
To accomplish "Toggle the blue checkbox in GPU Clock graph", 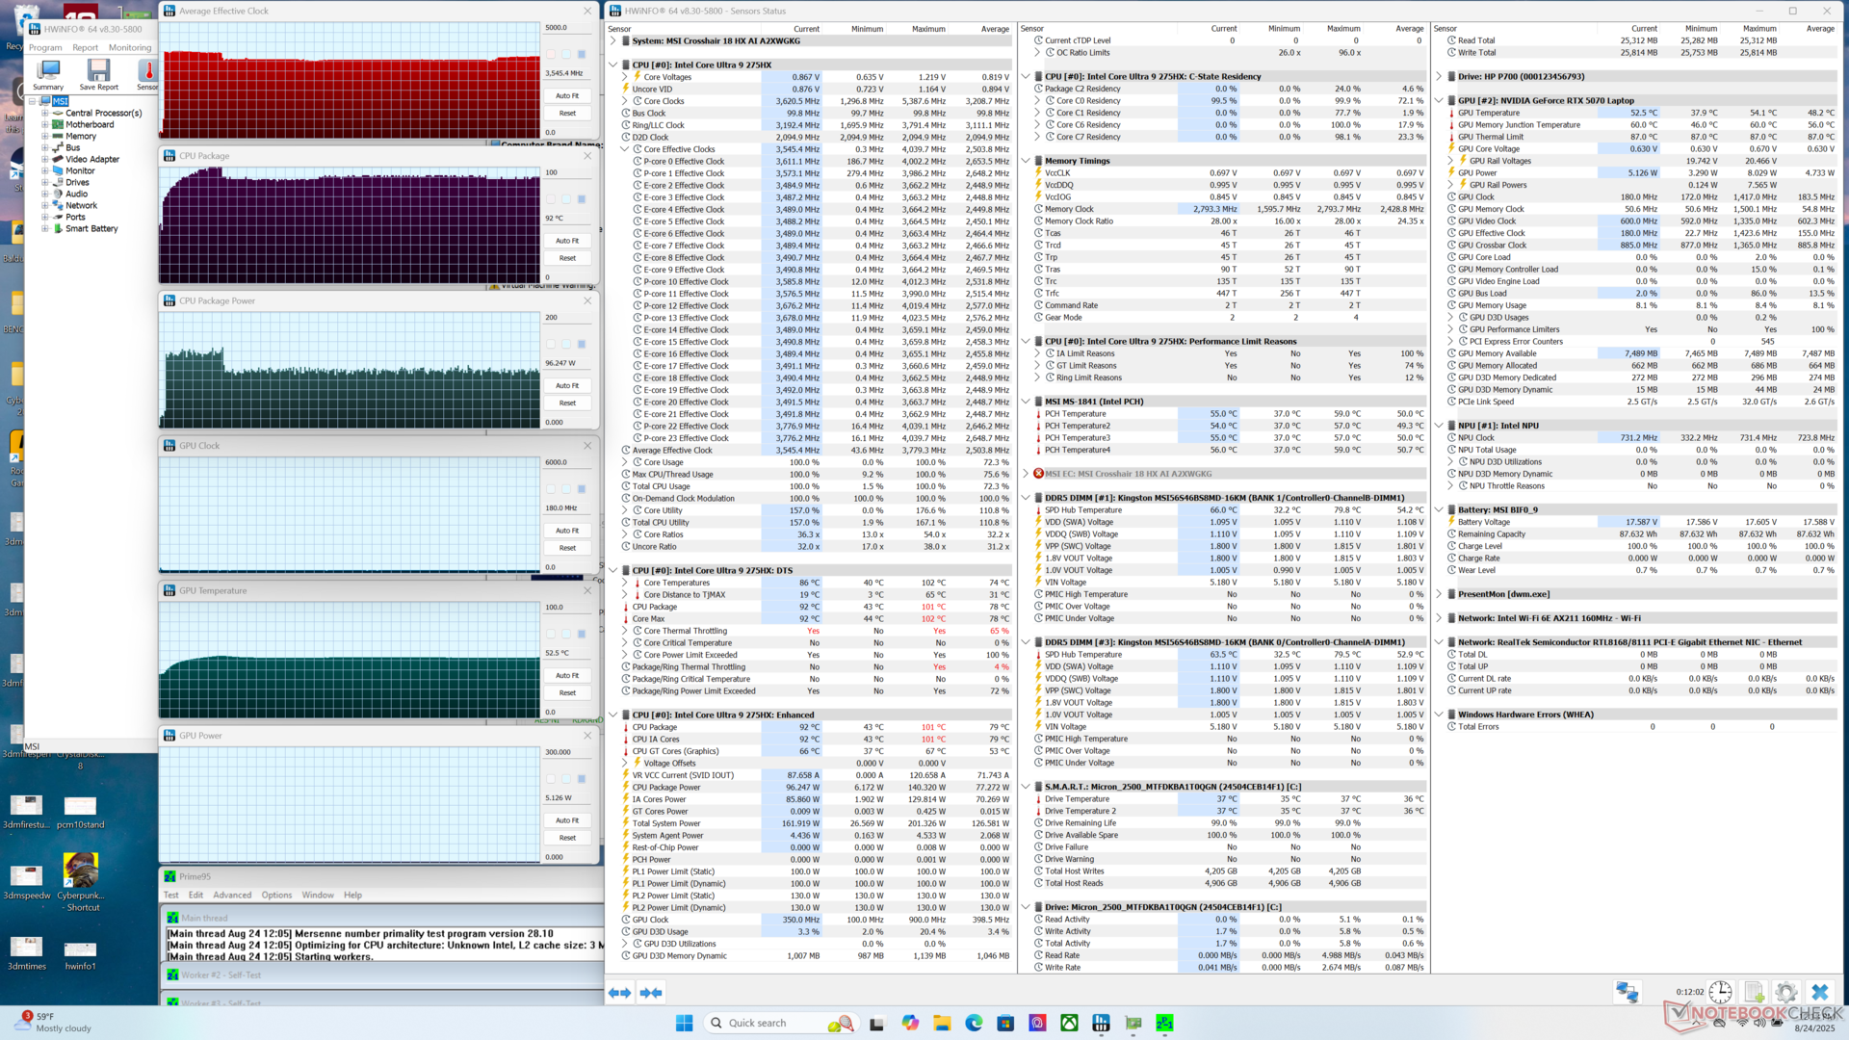I will click(582, 489).
